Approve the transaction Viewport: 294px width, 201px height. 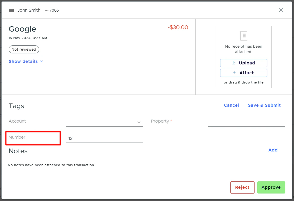coord(271,187)
